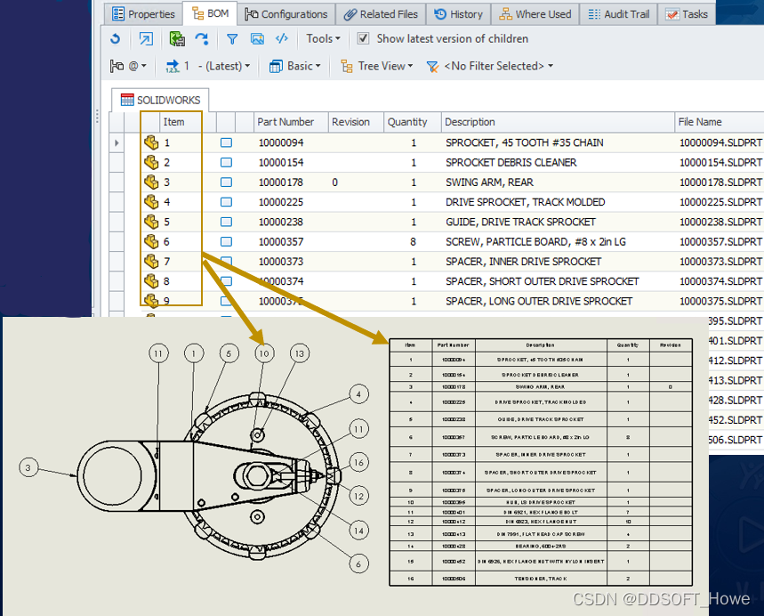Click the image preview icon

(x=257, y=38)
